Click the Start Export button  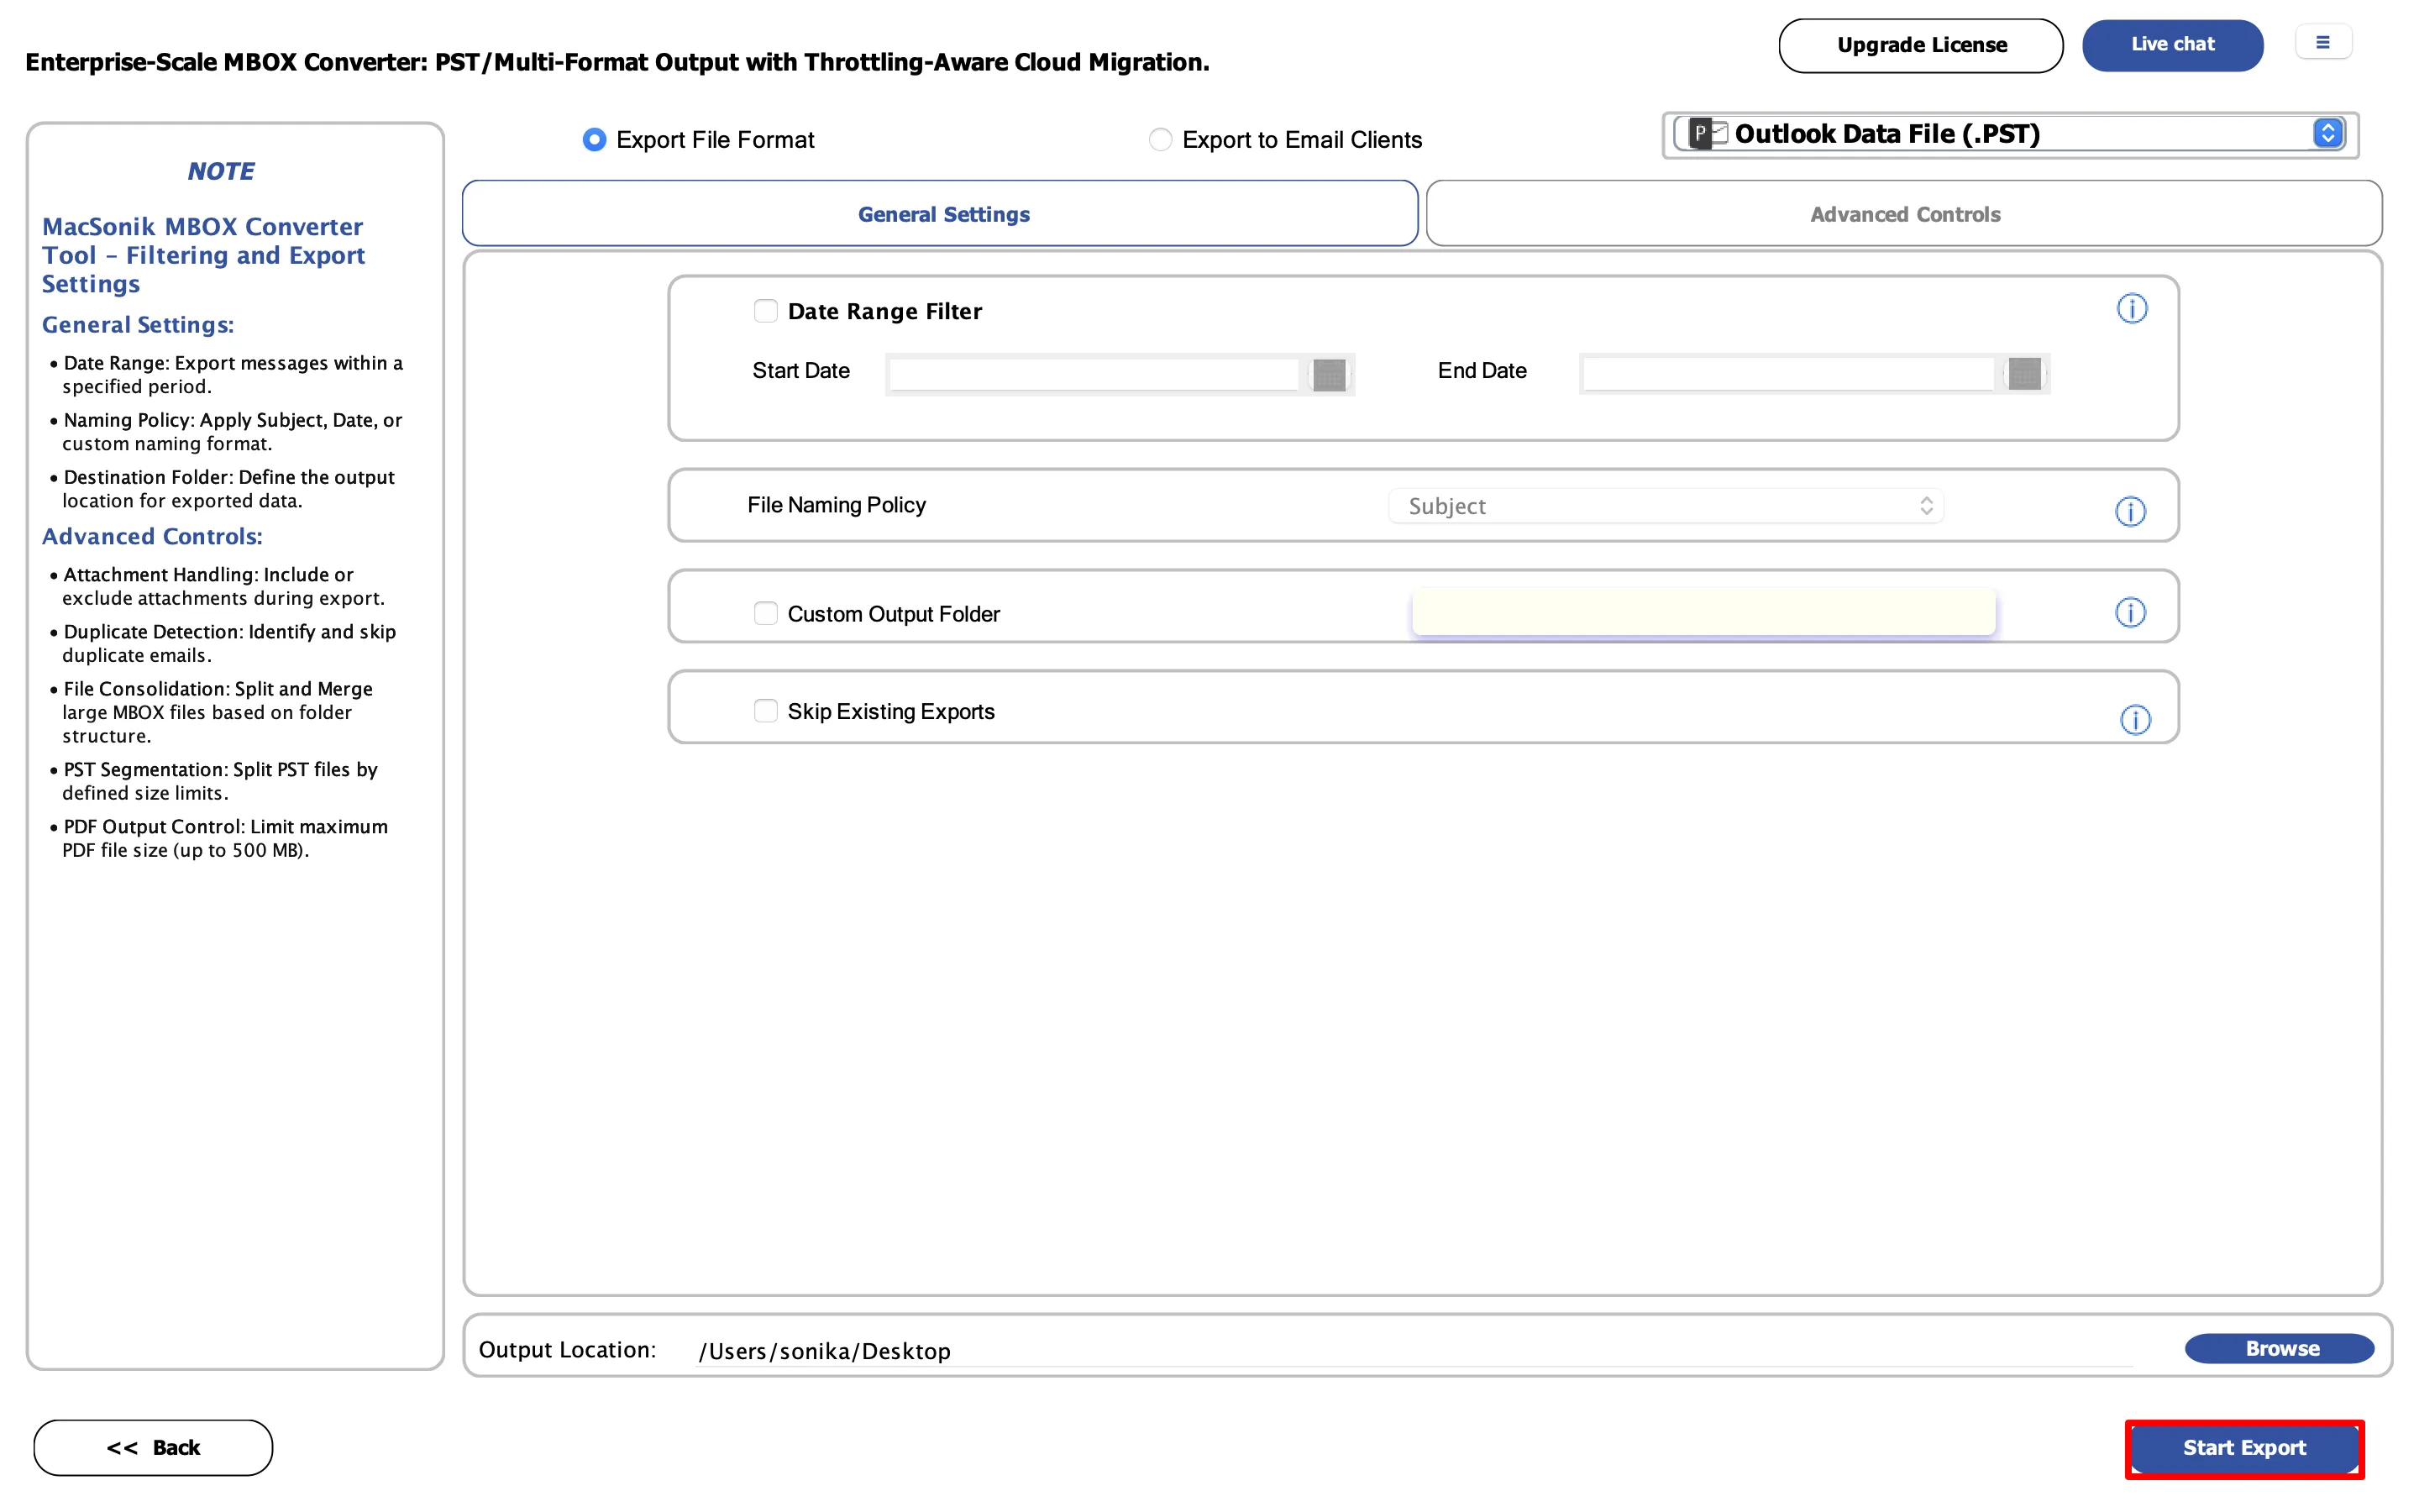(x=2244, y=1448)
